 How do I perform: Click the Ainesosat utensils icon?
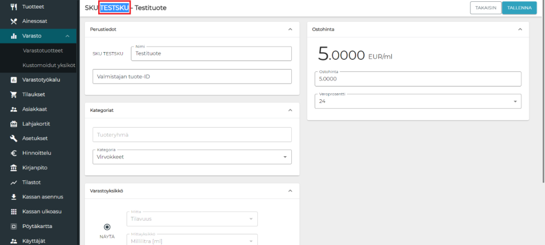(x=13, y=21)
